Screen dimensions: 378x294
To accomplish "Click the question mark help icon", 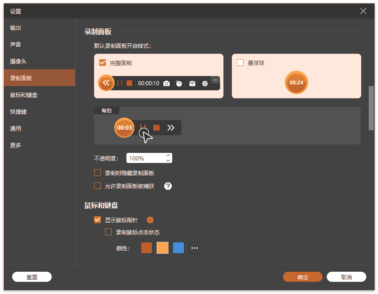I will click(x=168, y=186).
